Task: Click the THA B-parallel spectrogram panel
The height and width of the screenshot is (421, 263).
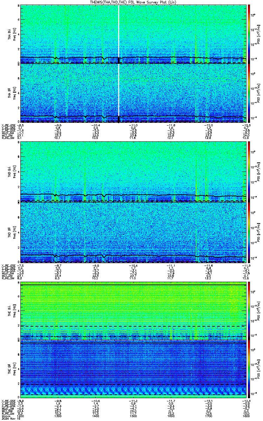Action: pyautogui.click(x=133, y=93)
